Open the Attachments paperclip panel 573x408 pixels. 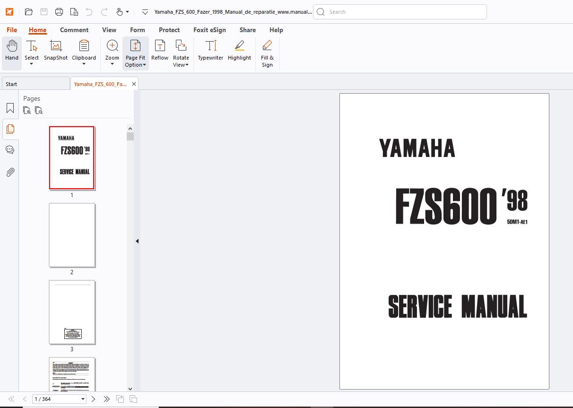[10, 172]
